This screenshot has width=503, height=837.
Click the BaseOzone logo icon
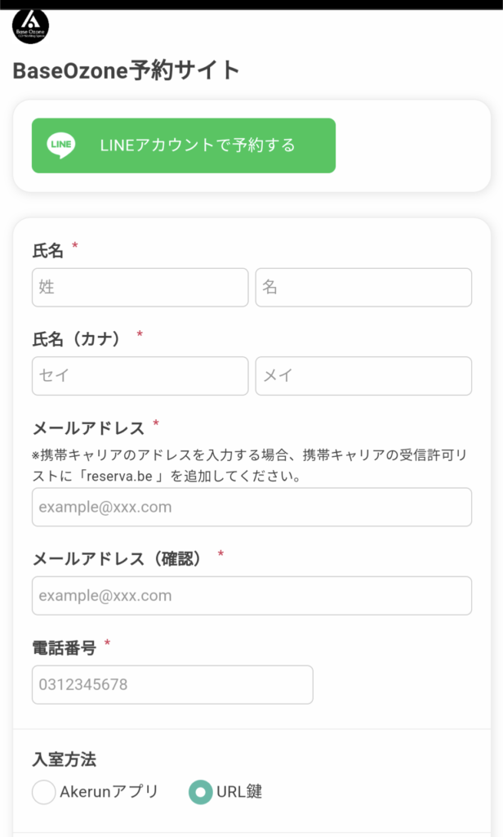30,25
